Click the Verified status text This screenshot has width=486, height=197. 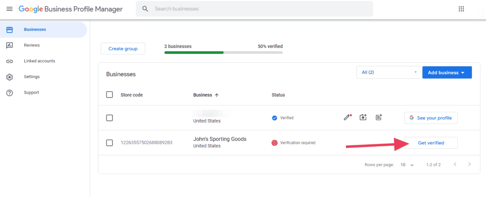(x=287, y=118)
